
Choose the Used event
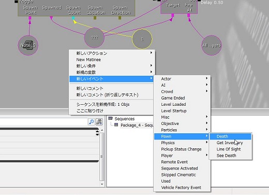[x=182, y=181]
